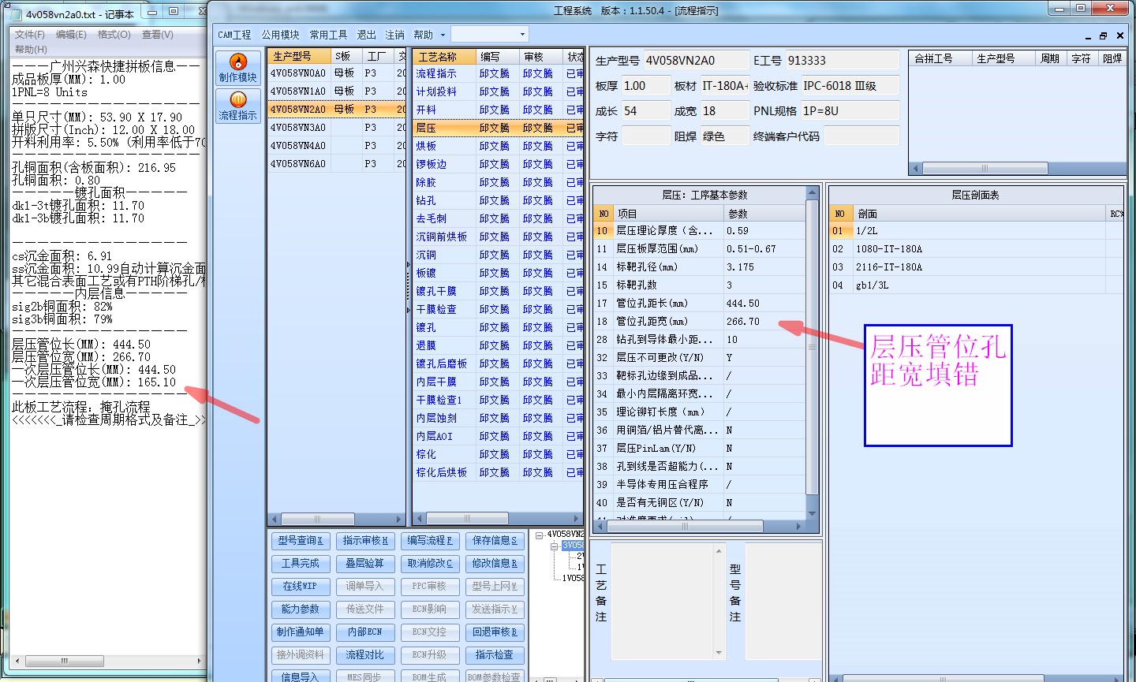Click the 工具完成 button
Viewport: 1136px width, 682px height.
301,564
